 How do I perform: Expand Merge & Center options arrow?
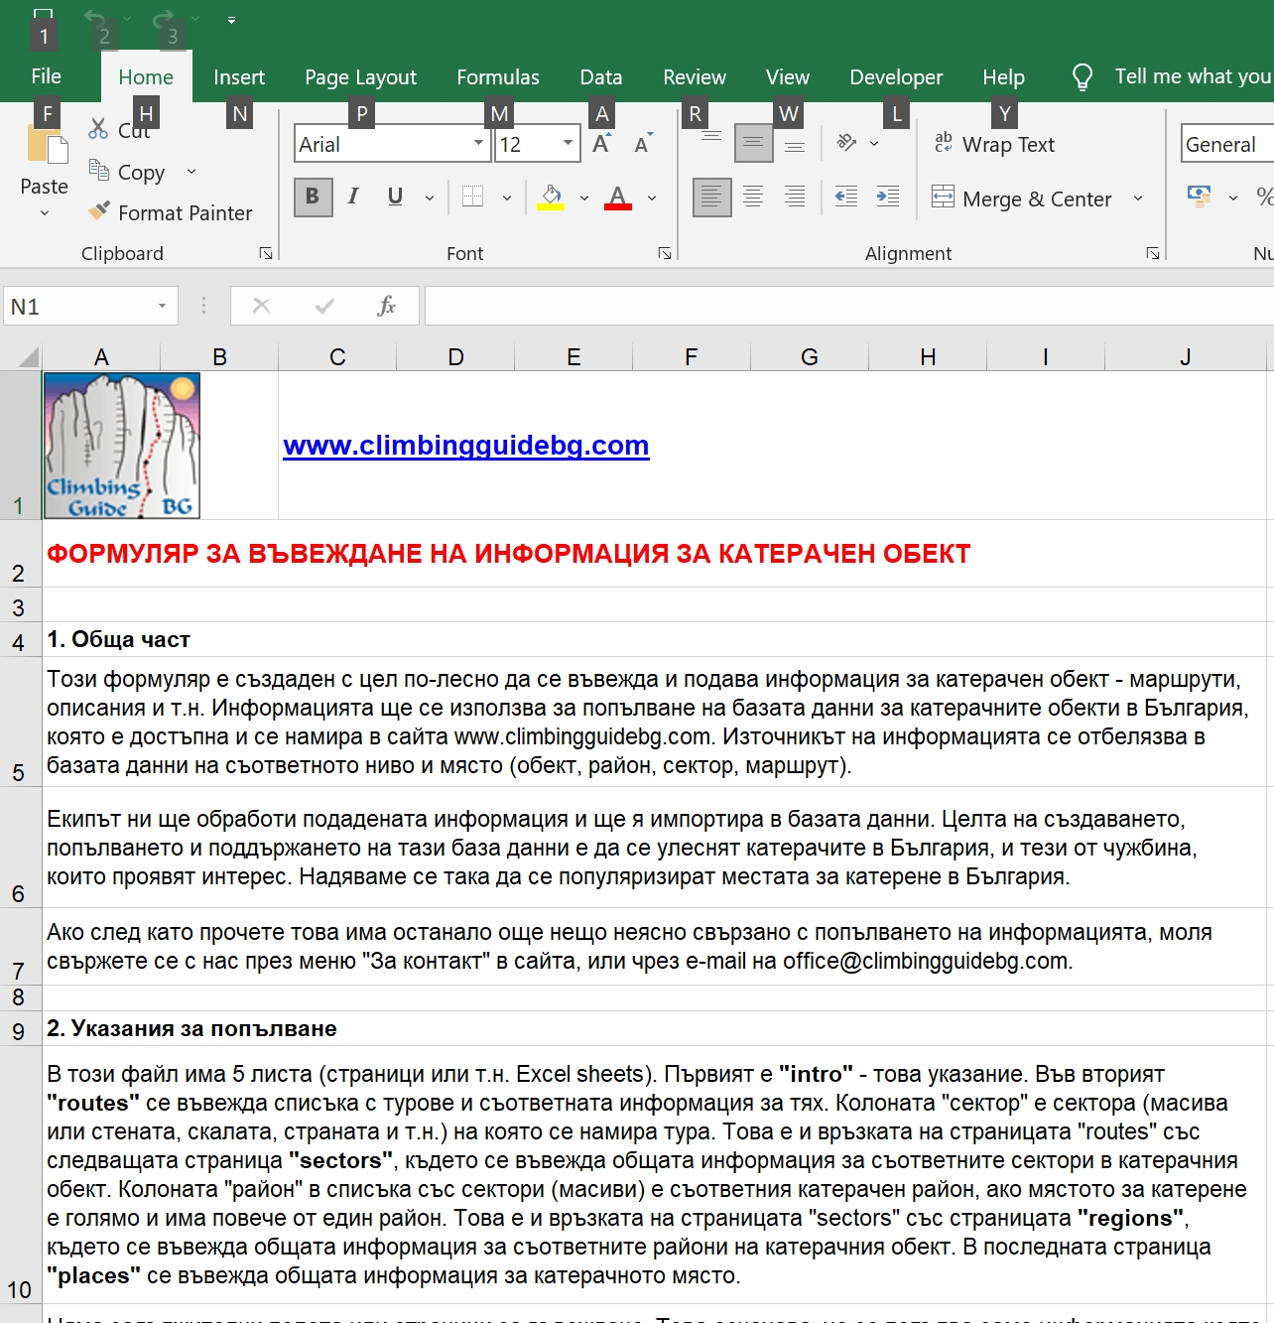(1138, 198)
